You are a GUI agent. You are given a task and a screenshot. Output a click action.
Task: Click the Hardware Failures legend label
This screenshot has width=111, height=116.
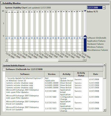pos(95,44)
